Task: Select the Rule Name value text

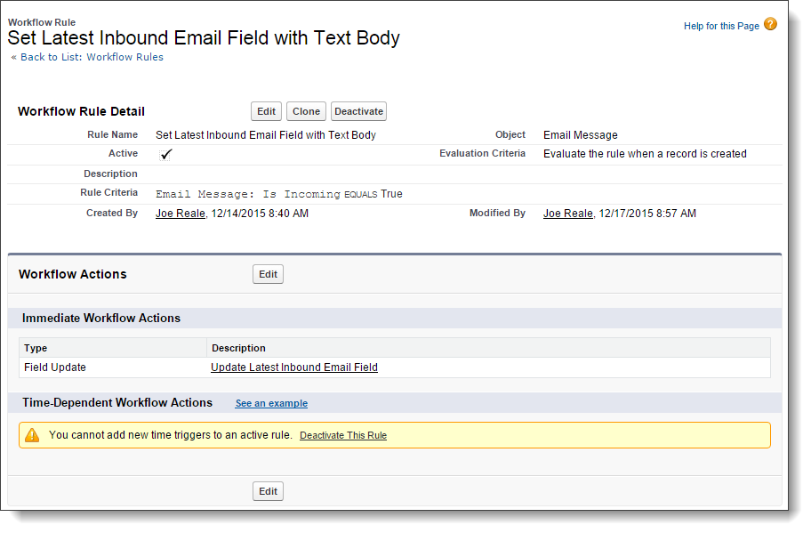Action: 266,135
